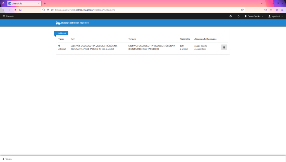Open the browser downloads icon
286x162 pixels.
click(271, 10)
